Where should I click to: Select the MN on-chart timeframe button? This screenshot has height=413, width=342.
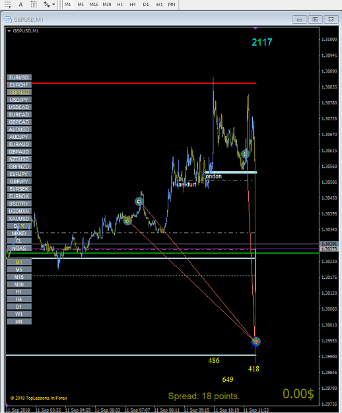coord(19,321)
